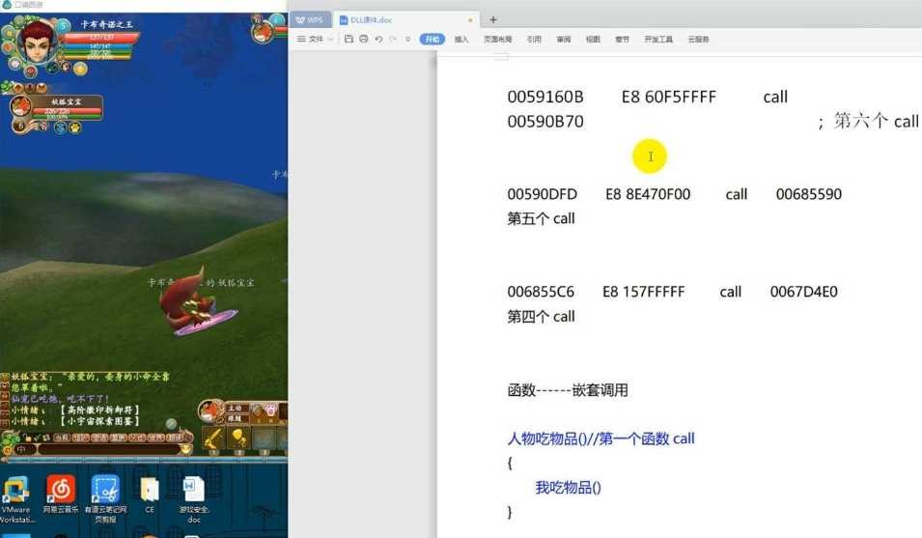Click the sword skill slot in game hotbar

(213, 439)
